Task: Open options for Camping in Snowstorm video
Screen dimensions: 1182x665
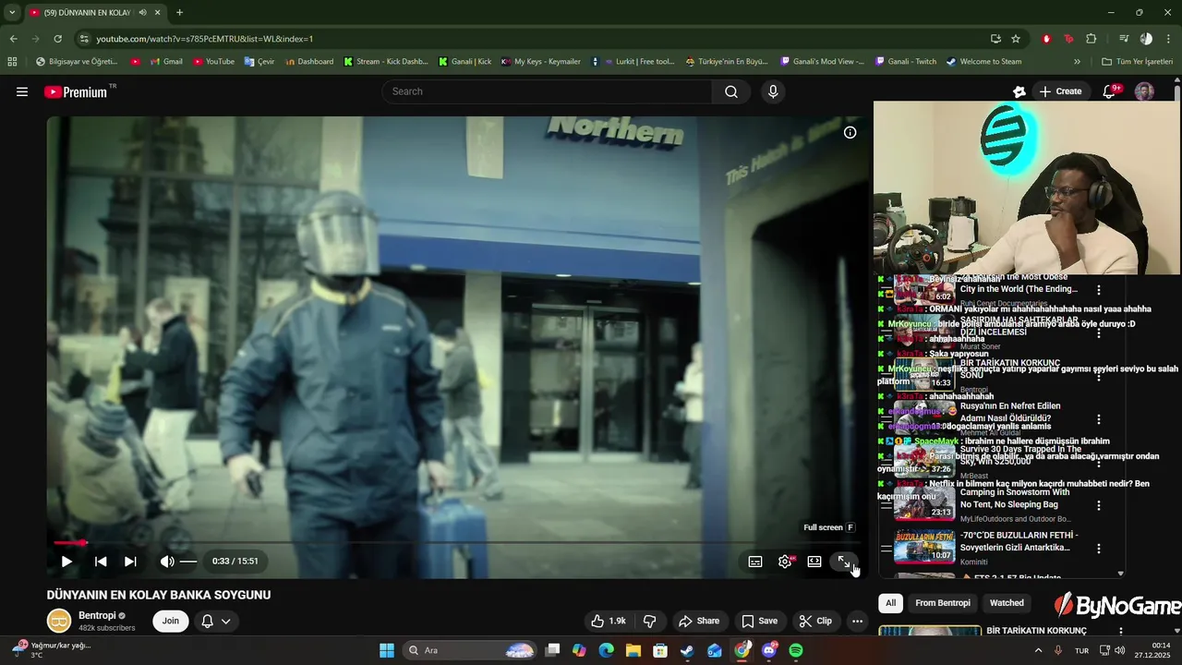Action: [1099, 505]
